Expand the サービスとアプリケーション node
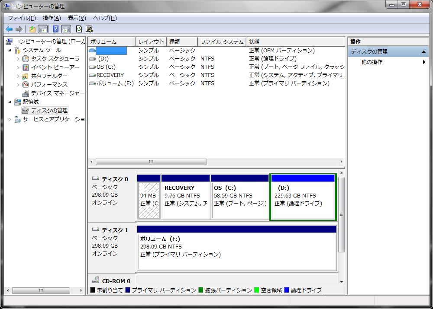The image size is (433, 309). (x=10, y=119)
